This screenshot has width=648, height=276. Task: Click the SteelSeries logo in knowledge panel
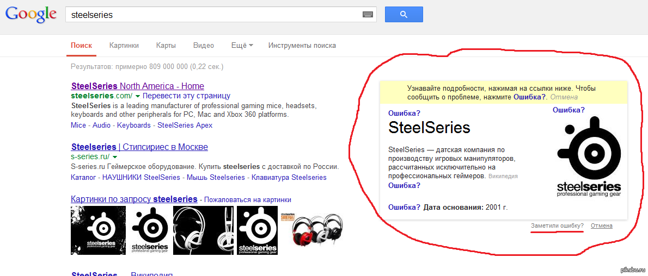(x=589, y=156)
